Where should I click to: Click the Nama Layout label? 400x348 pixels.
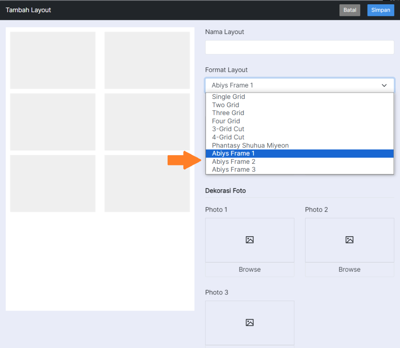(x=225, y=32)
